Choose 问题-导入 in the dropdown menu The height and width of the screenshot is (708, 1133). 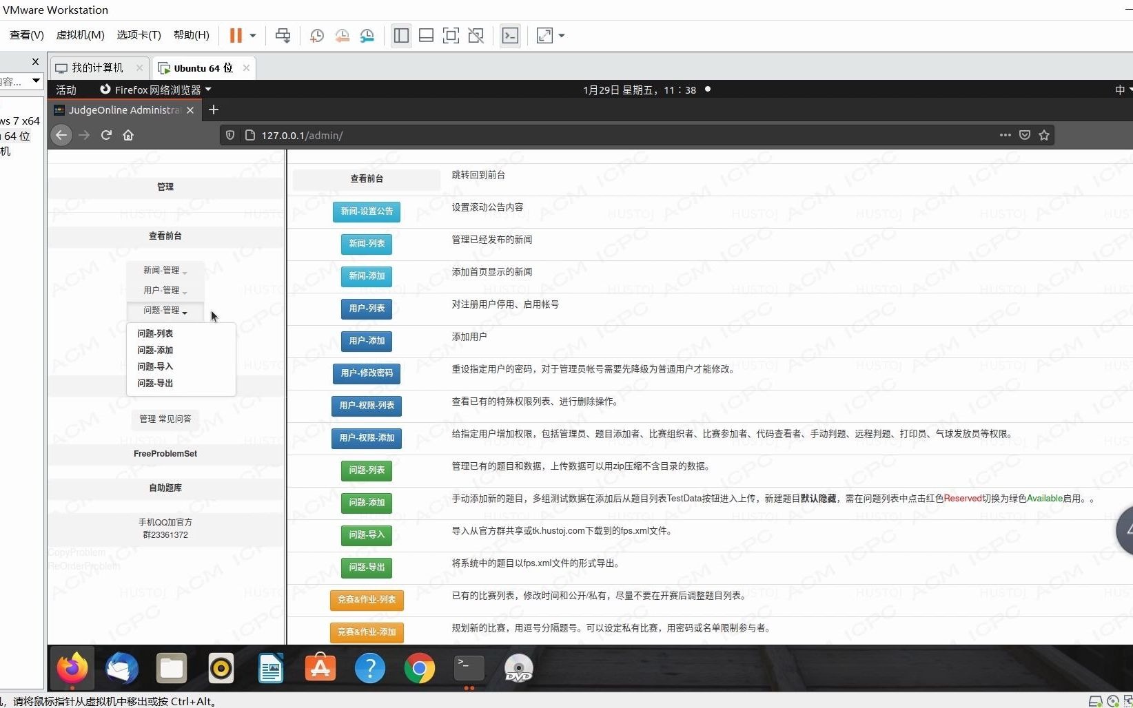click(155, 366)
